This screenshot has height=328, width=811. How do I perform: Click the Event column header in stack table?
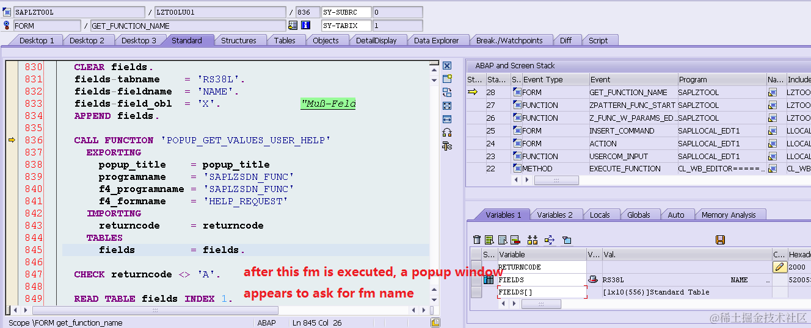tap(633, 79)
